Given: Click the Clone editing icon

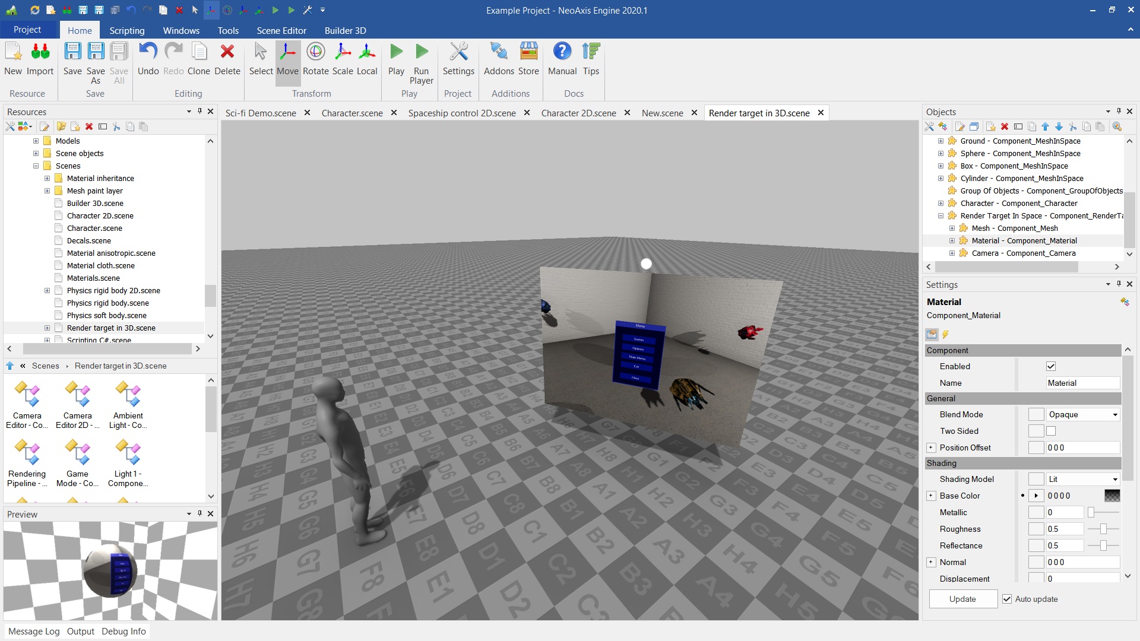Looking at the screenshot, I should [199, 52].
